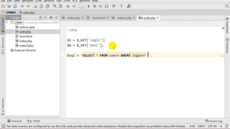The height and width of the screenshot is (129, 230).
Task: Open the 6: TODO tool window
Action: pos(33,121)
